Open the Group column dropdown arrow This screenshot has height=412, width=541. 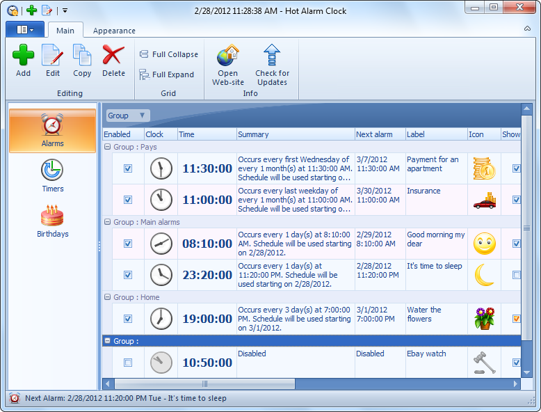point(142,116)
